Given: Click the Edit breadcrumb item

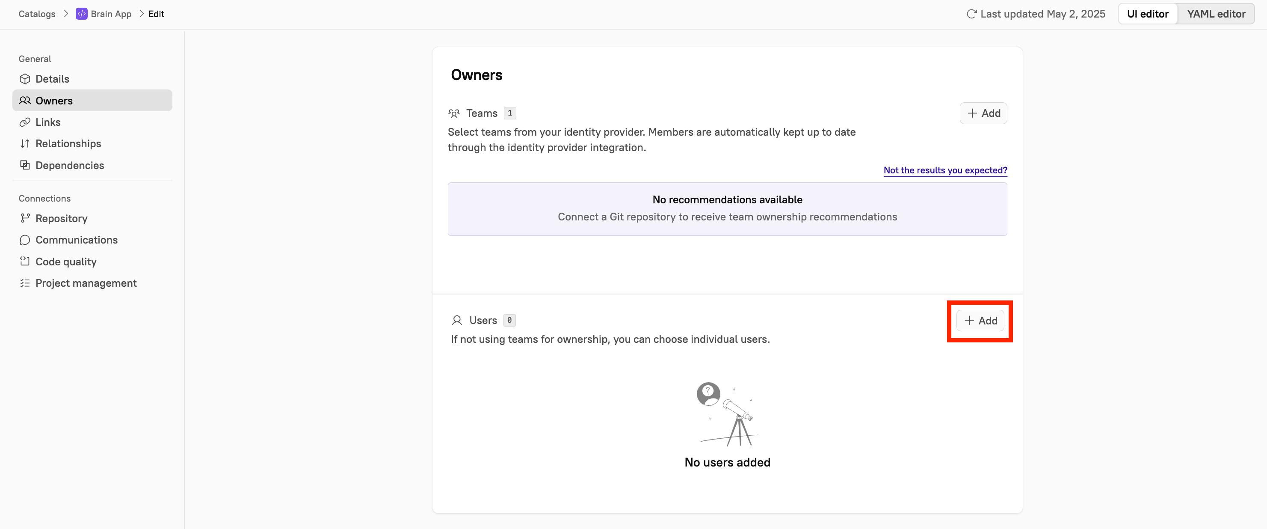Looking at the screenshot, I should (157, 14).
